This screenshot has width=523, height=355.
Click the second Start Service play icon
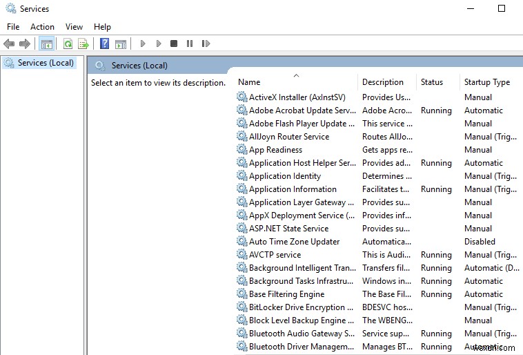click(159, 44)
